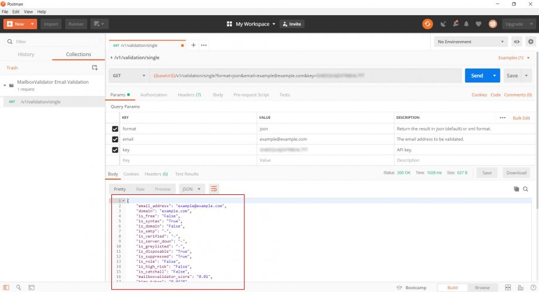Open the Pre-request Script tab
Viewport: 539px width, 292px height.
pos(251,95)
